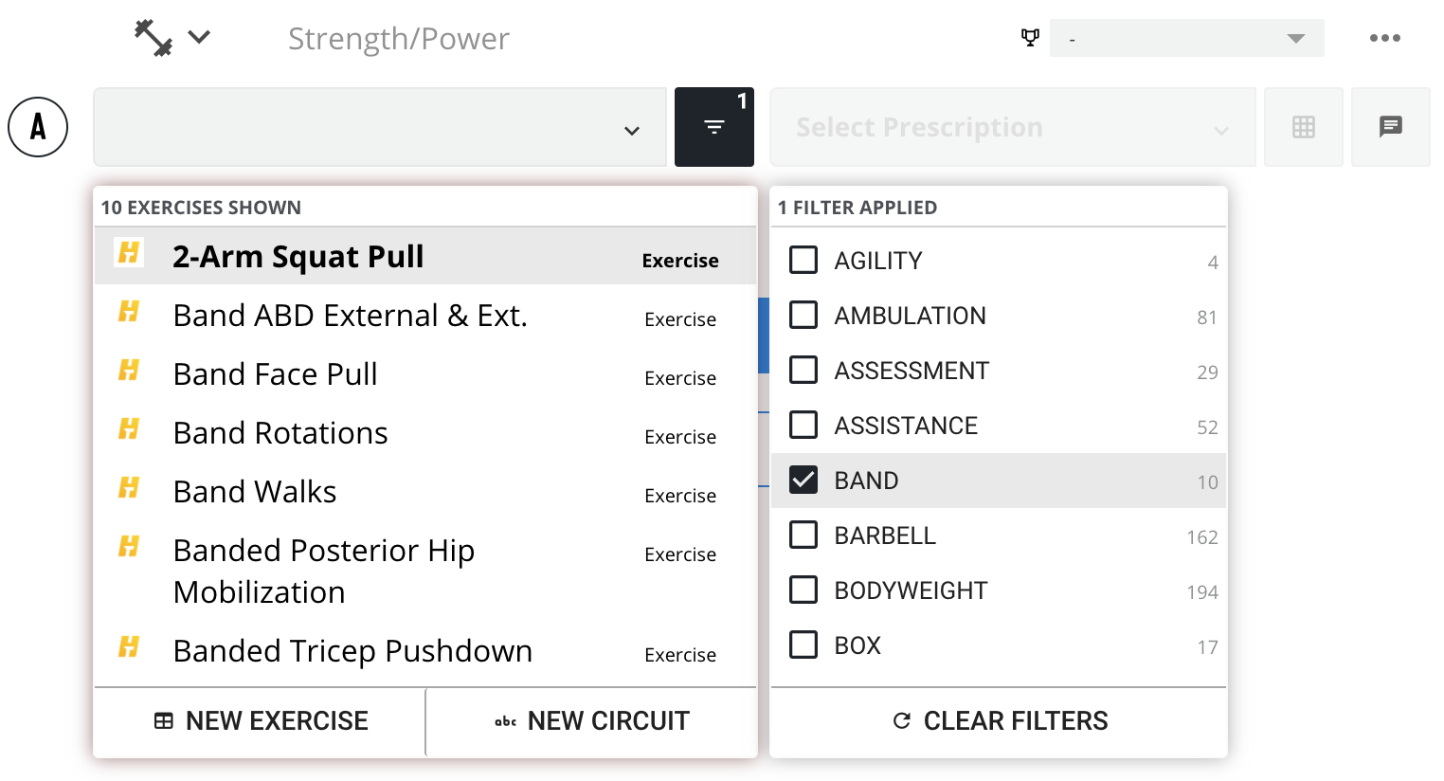Expand the workout type chevron dropdown
The height and width of the screenshot is (781, 1444).
tap(199, 38)
